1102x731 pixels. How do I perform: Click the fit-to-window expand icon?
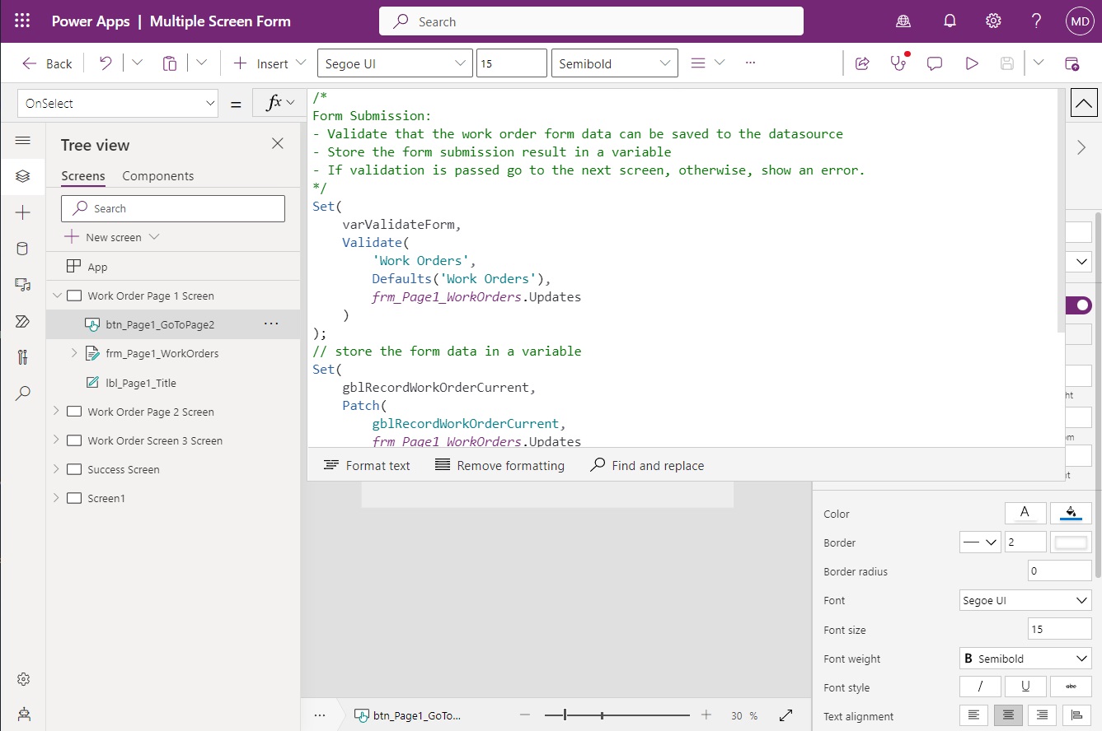pyautogui.click(x=785, y=715)
